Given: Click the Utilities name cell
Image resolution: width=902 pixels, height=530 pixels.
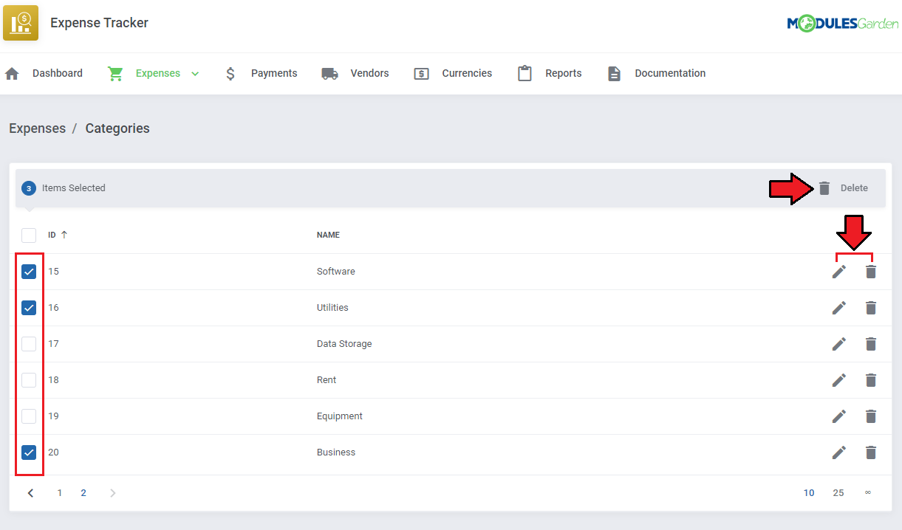Looking at the screenshot, I should coord(332,308).
